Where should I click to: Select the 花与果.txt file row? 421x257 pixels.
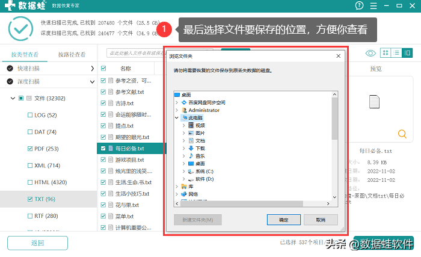pyautogui.click(x=132, y=205)
